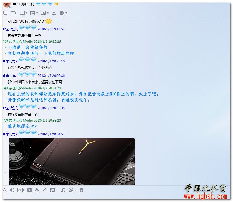233x202 pixels.
Task: Click the contact avatar in the header
Action: point(7,5)
